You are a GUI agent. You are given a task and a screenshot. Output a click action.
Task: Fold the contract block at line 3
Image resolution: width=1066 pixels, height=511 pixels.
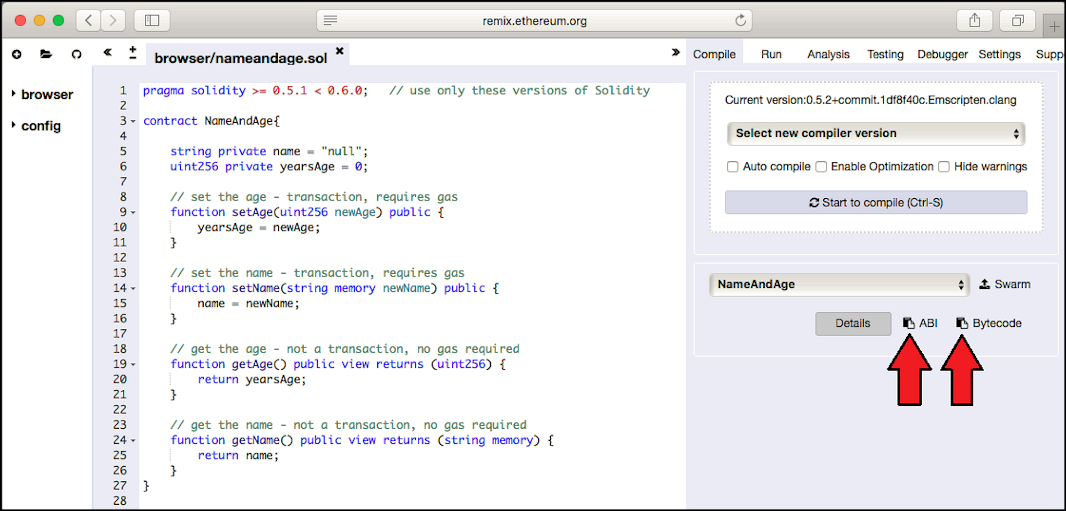tap(133, 121)
